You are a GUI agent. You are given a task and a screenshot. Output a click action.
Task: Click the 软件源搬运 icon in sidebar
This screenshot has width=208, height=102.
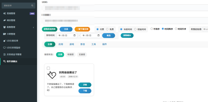(4, 61)
